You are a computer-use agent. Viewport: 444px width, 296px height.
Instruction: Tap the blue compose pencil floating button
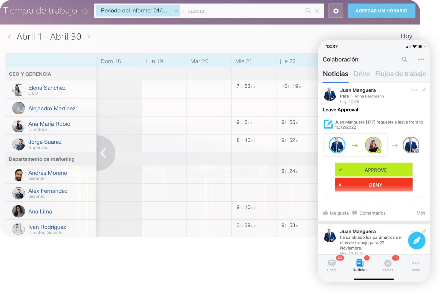pyautogui.click(x=416, y=241)
